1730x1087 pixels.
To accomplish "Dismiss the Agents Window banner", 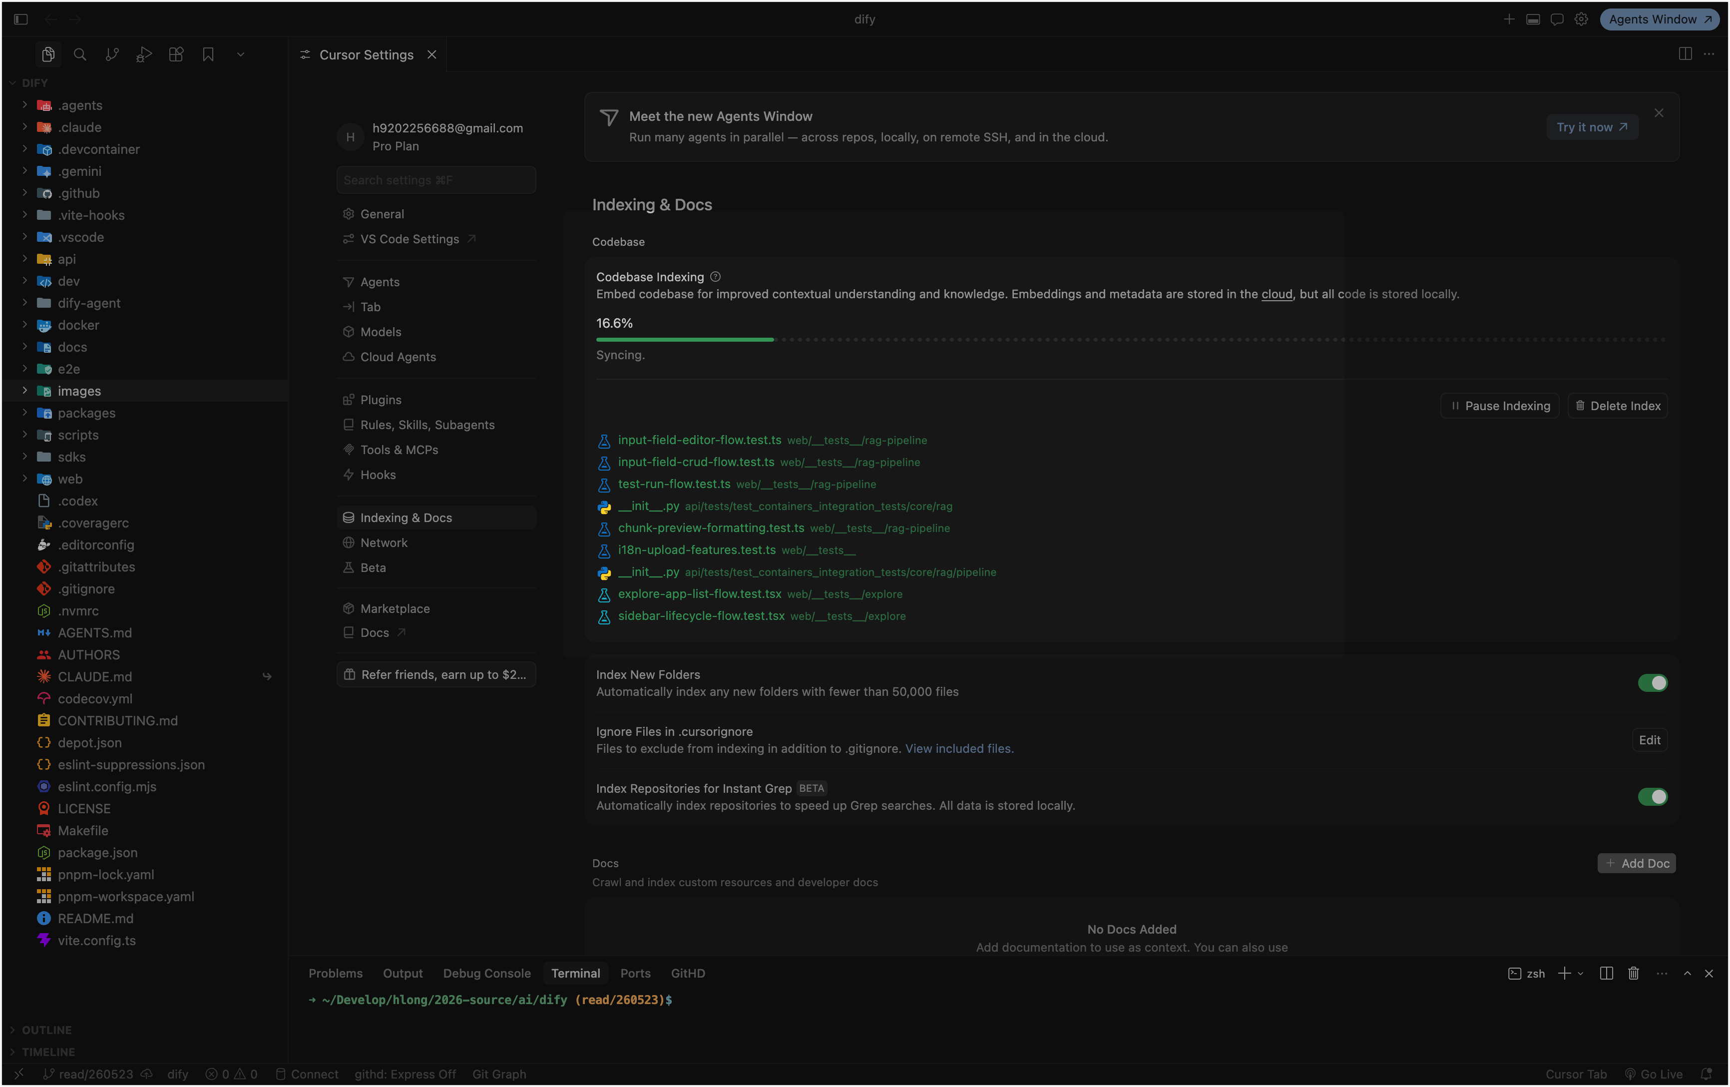I will (1659, 113).
